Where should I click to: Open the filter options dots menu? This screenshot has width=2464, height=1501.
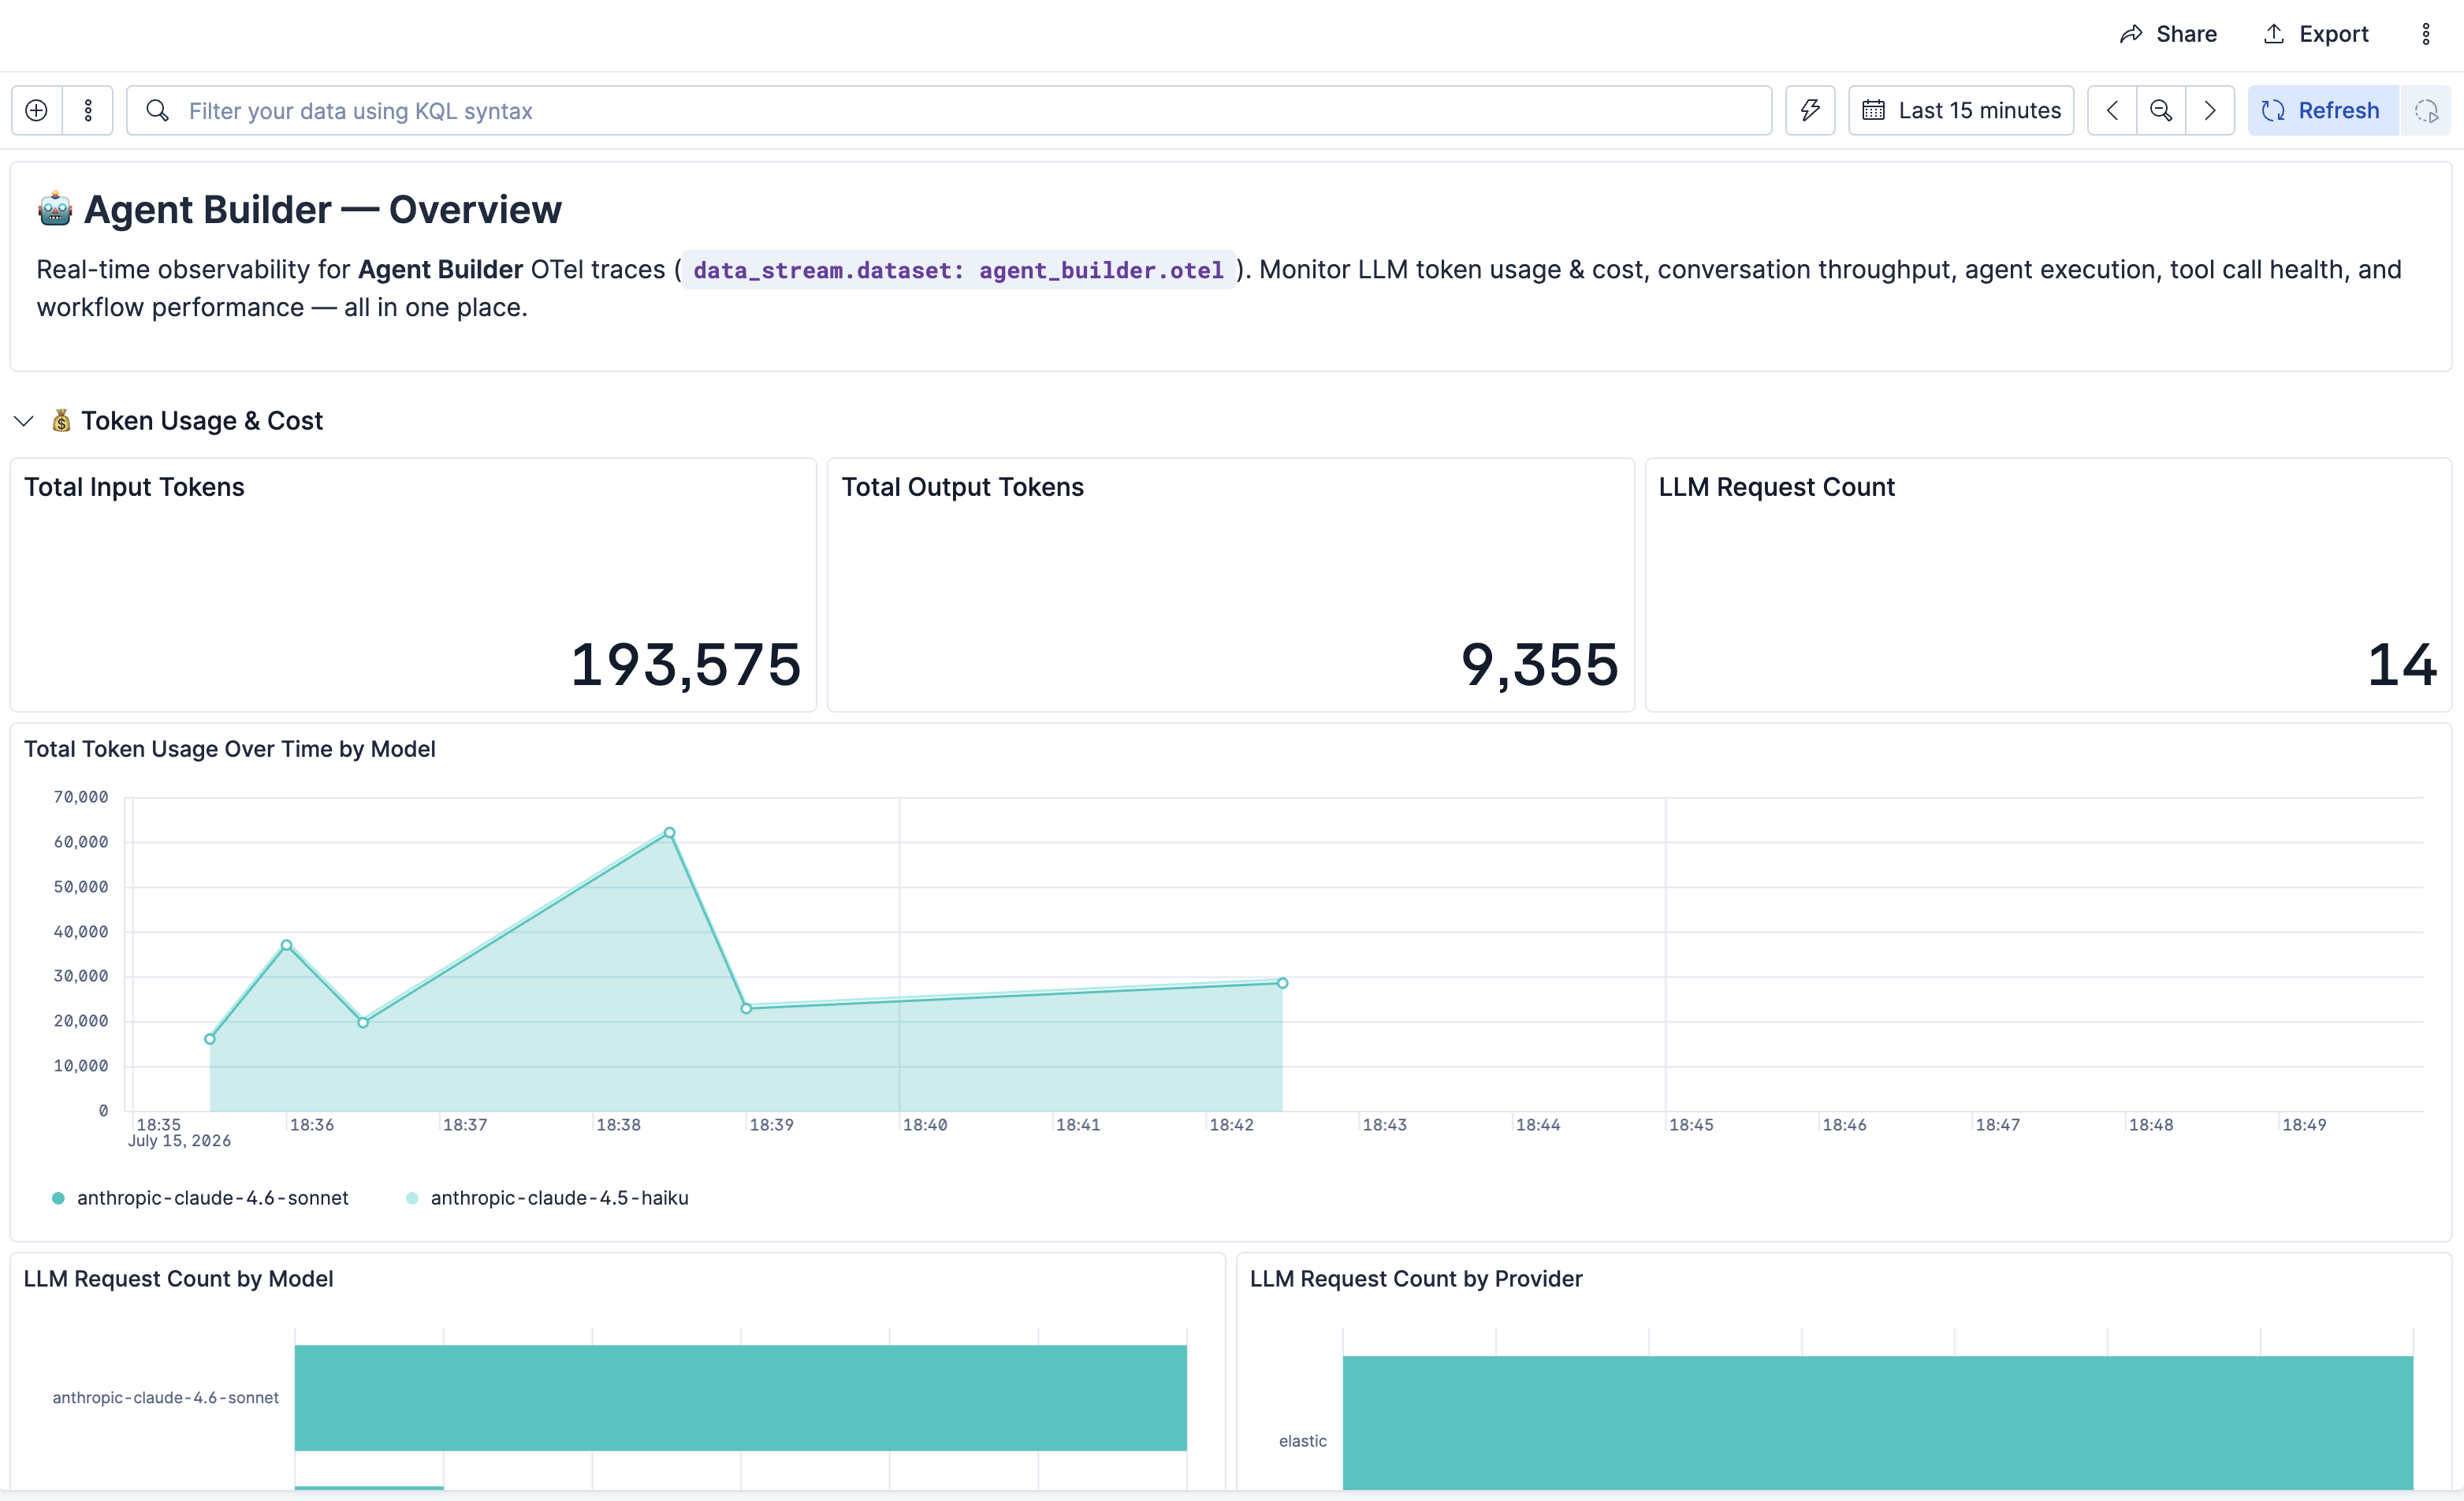tap(88, 110)
